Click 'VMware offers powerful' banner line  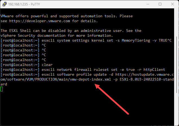pyautogui.click(x=26, y=16)
